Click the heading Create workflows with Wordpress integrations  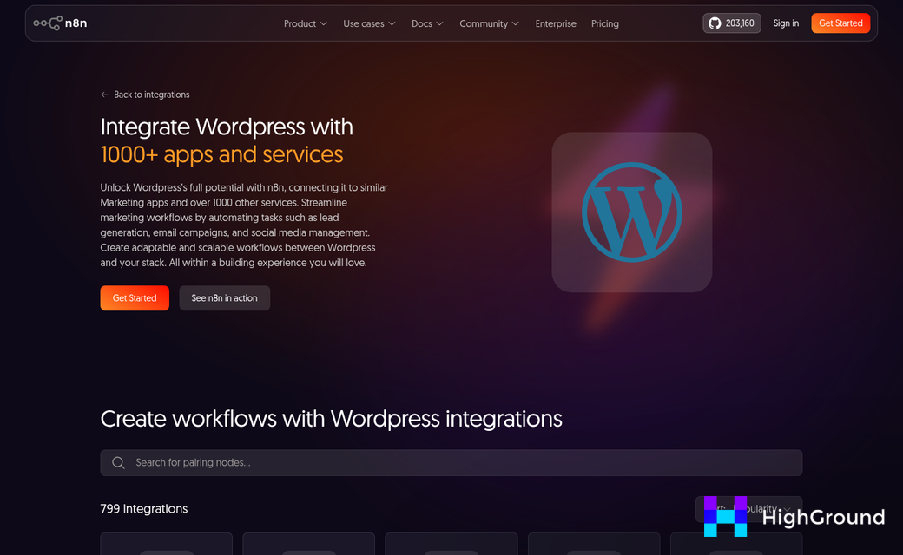(x=331, y=419)
